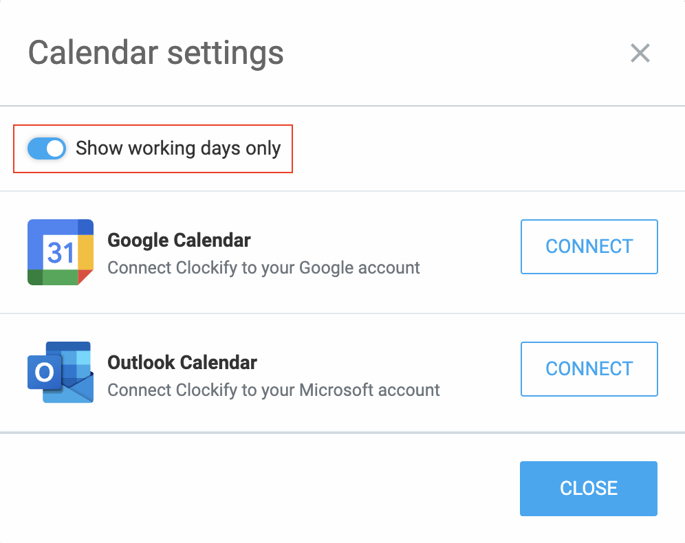Dismiss dialog with the X icon

point(640,53)
